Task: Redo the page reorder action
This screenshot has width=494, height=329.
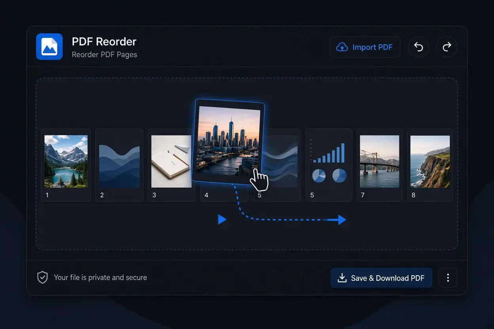Action: [x=446, y=47]
